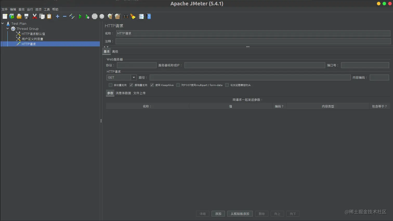Open the 运行 menu

coord(30,9)
